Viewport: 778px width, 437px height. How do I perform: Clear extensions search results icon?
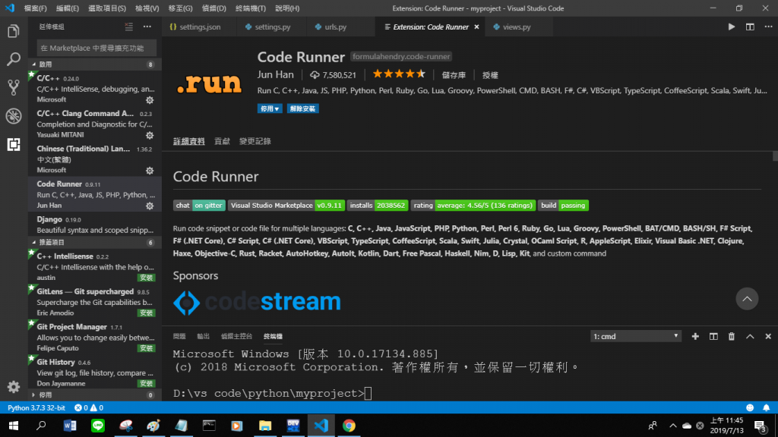(129, 27)
